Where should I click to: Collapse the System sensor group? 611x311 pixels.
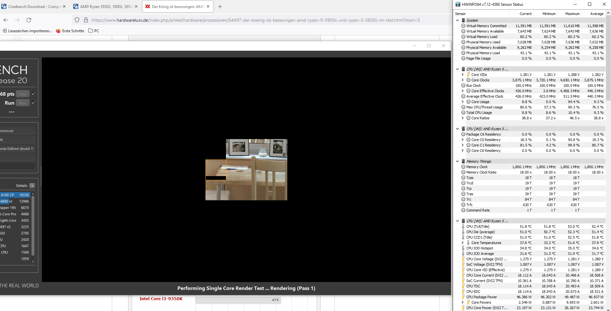457,20
